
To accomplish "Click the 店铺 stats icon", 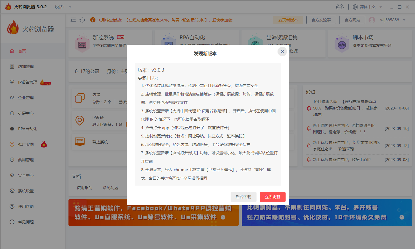I will point(80,98).
